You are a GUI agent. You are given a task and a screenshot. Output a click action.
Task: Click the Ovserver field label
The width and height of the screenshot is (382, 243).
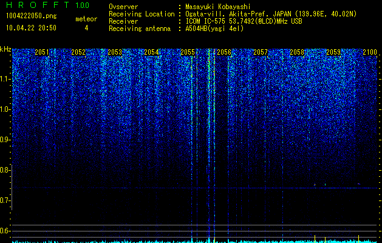(x=123, y=7)
